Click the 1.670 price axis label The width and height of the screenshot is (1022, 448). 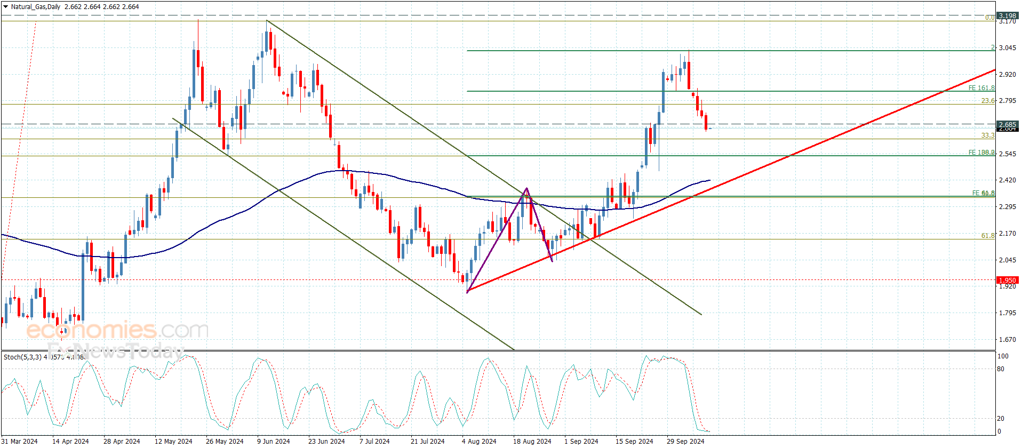pyautogui.click(x=1007, y=340)
